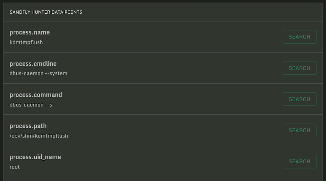This screenshot has width=326, height=181.
Task: Click empty space in the process.path row
Action: coord(163,130)
